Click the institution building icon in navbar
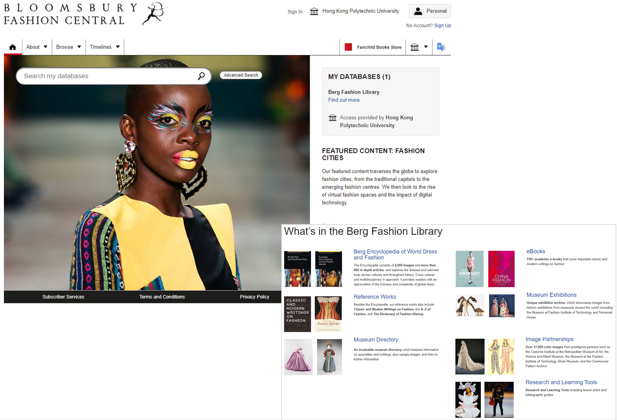This screenshot has width=617, height=420. pos(415,47)
